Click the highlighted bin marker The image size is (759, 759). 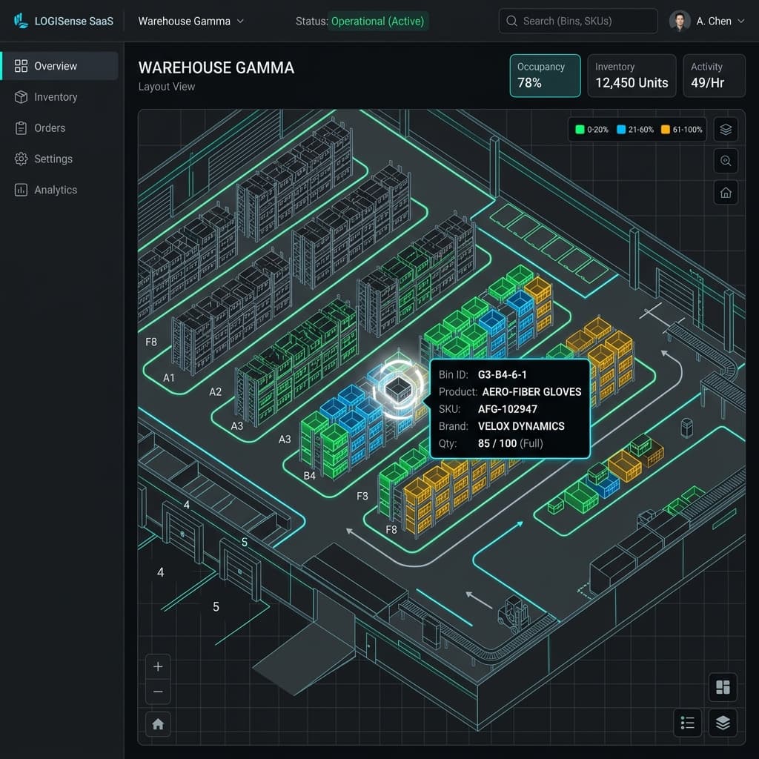[x=398, y=389]
